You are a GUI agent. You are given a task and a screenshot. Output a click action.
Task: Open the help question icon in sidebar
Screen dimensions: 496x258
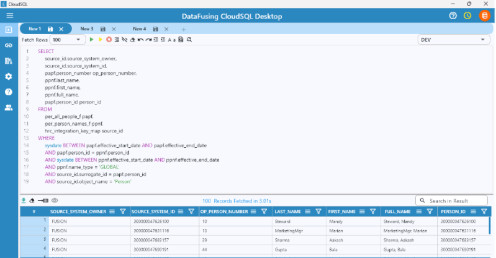[9, 92]
